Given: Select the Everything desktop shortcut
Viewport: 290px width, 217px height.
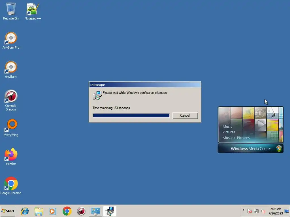Looking at the screenshot, I should 11,128.
